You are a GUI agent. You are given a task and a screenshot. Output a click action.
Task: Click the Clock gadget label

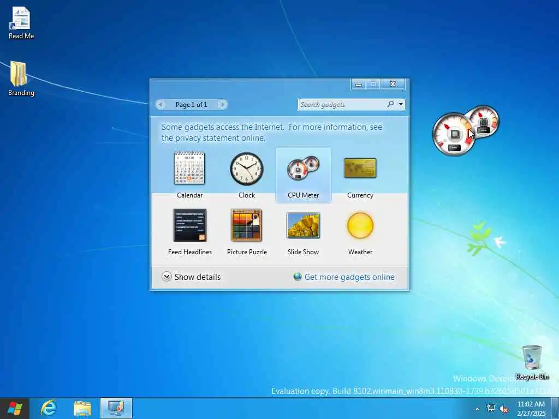pyautogui.click(x=247, y=195)
